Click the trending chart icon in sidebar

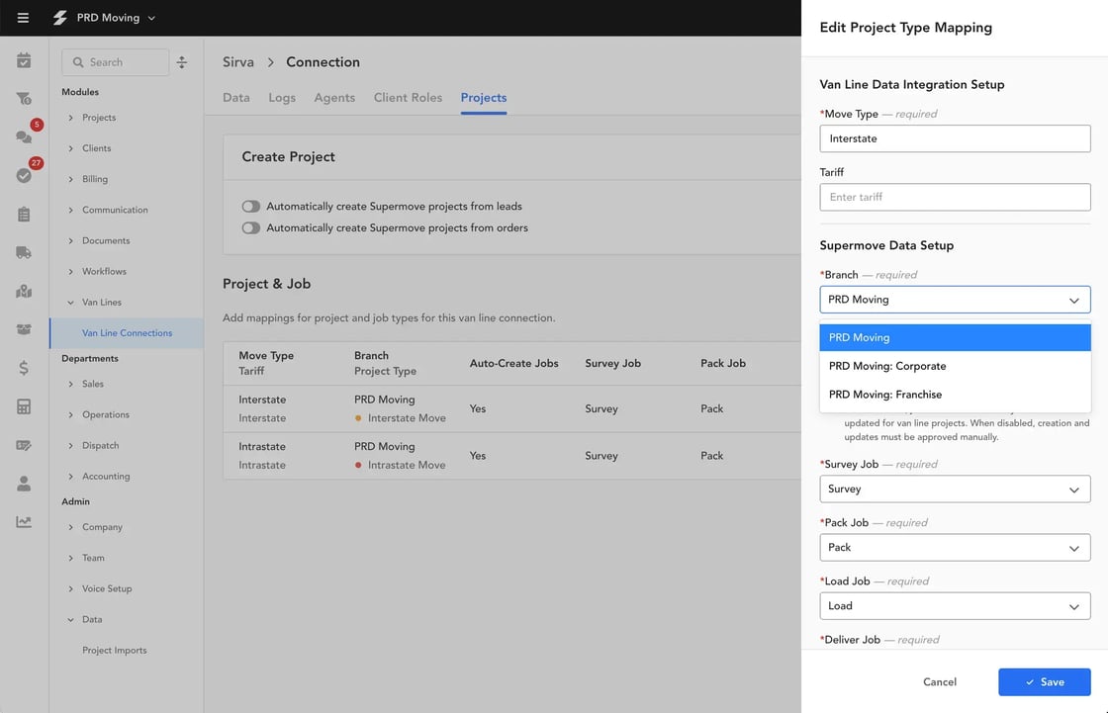24,522
